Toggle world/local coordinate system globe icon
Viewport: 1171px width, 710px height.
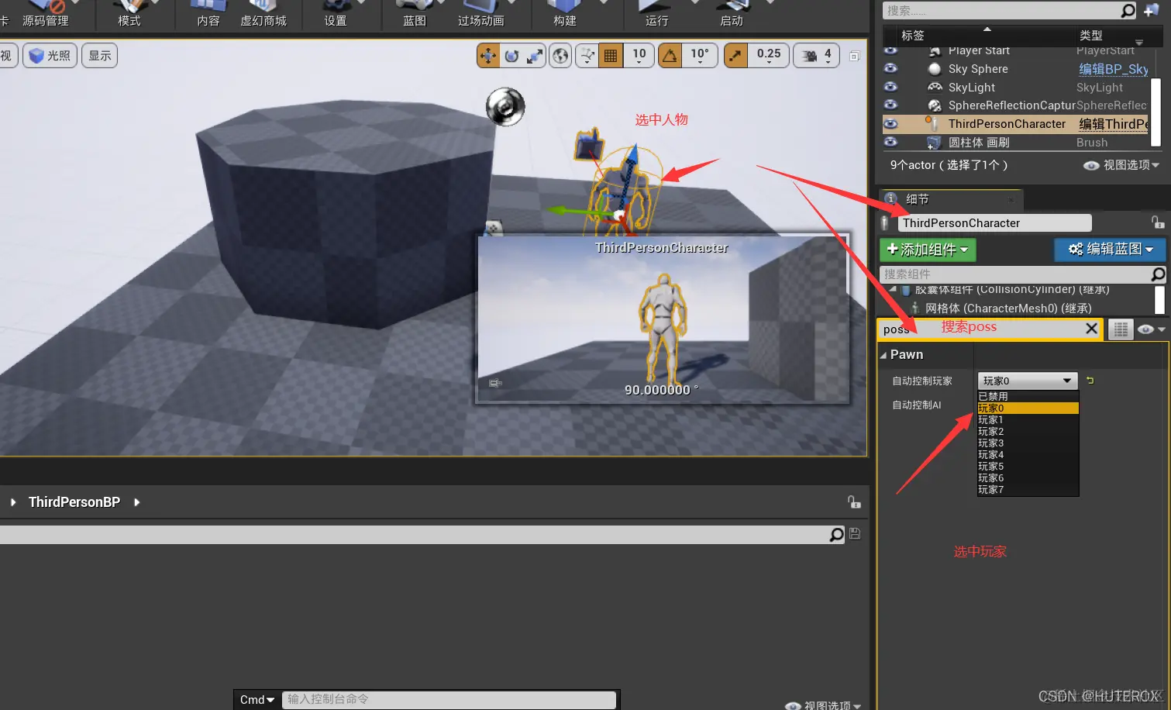(x=560, y=56)
